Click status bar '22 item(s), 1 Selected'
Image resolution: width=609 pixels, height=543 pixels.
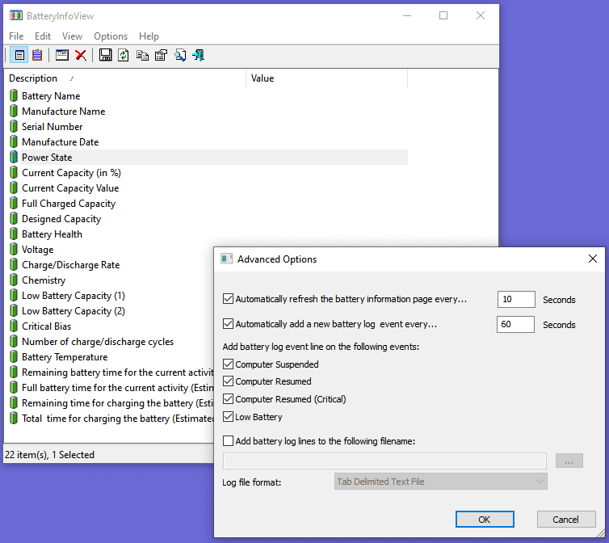pyautogui.click(x=50, y=454)
